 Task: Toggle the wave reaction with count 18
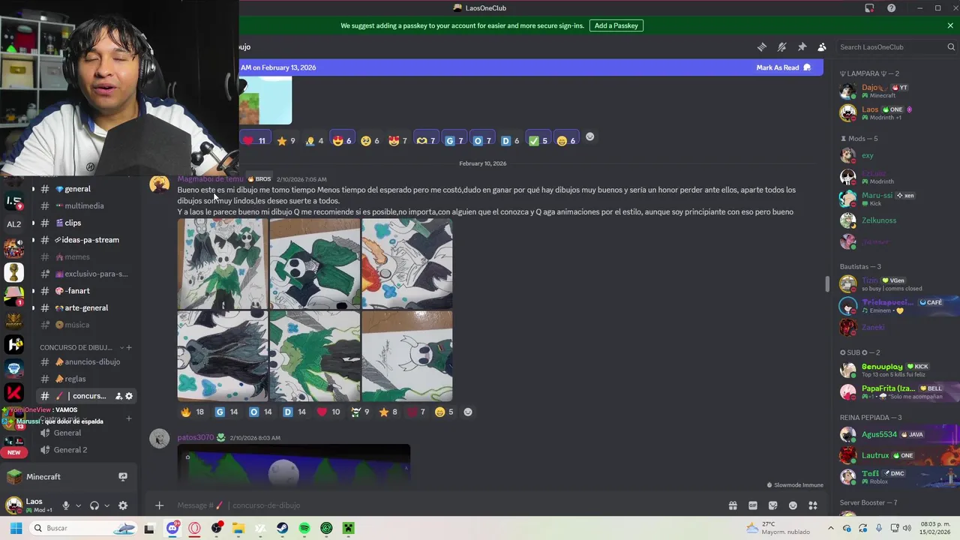(x=192, y=412)
